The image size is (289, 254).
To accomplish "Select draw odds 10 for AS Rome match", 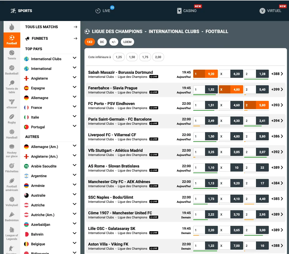I will [231, 168].
